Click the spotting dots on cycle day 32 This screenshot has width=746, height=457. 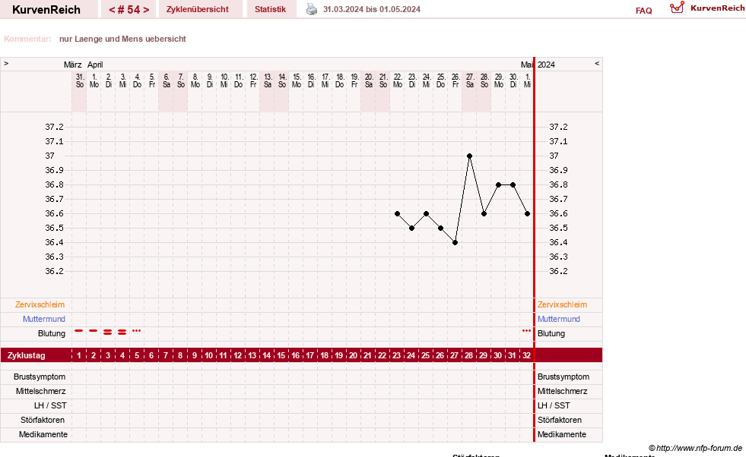[526, 331]
